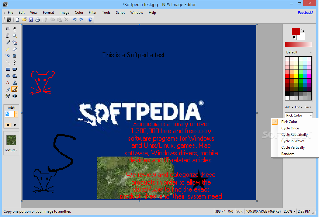The width and height of the screenshot is (319, 217).
Task: Open the Filter menu
Action: pos(93,13)
